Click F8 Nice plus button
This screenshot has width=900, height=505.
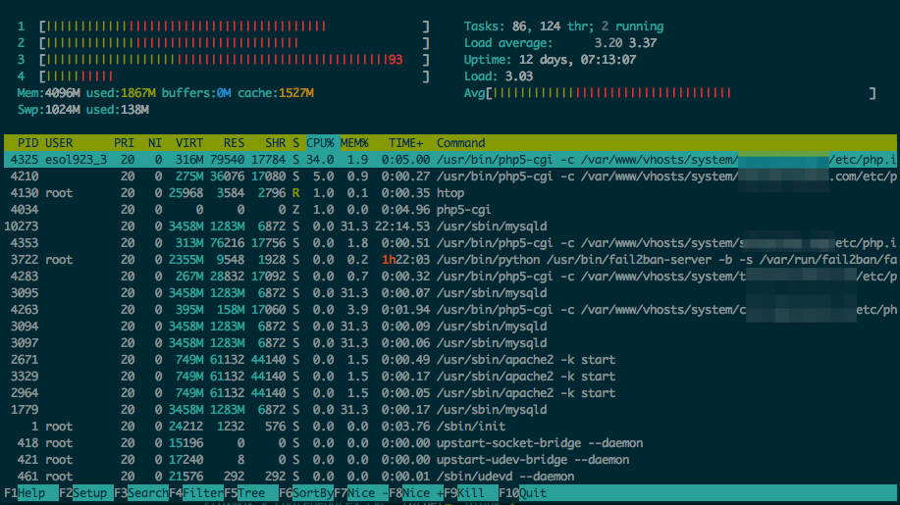click(x=416, y=493)
